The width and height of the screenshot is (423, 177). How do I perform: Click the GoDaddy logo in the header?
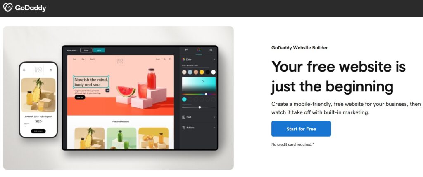(24, 8)
